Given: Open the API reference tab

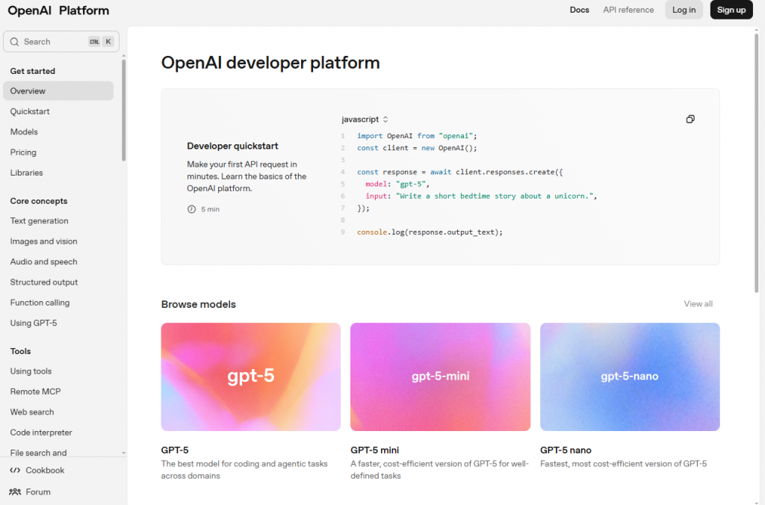Looking at the screenshot, I should (628, 10).
